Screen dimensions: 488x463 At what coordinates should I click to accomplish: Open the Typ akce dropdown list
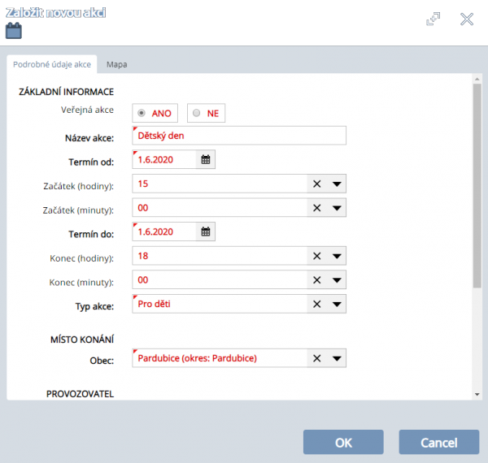point(338,305)
